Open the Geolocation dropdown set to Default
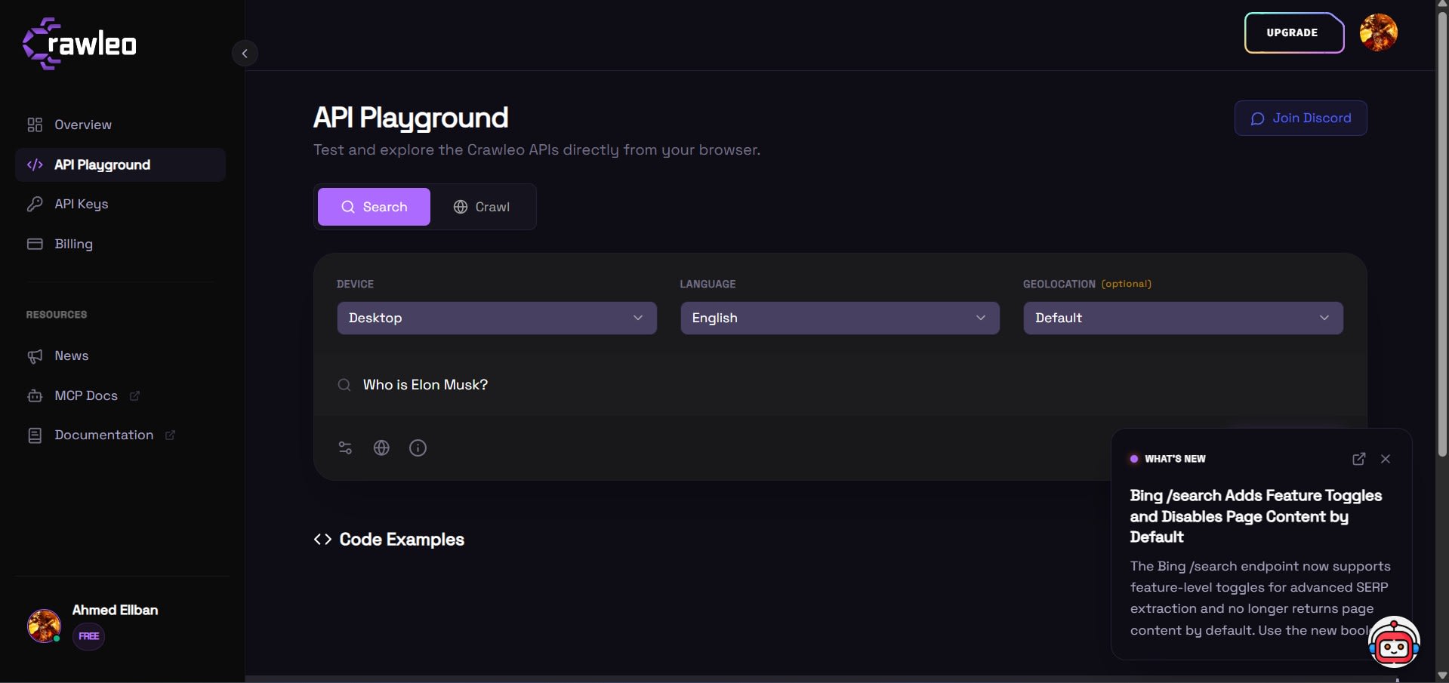This screenshot has height=683, width=1449. (x=1183, y=318)
